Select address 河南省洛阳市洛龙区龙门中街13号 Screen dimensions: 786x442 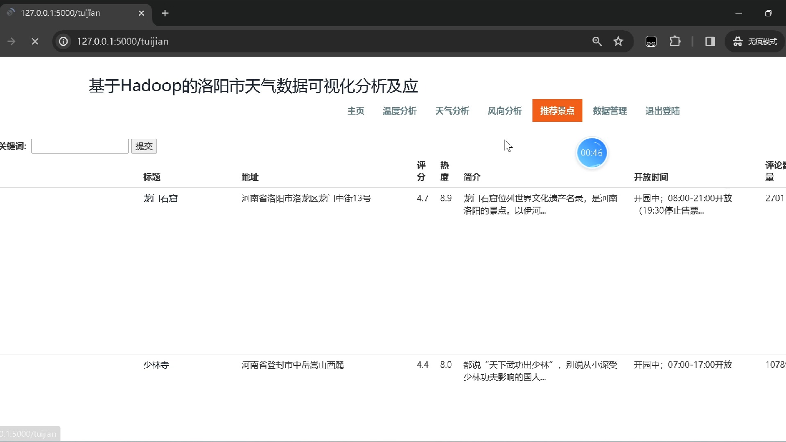coord(306,198)
